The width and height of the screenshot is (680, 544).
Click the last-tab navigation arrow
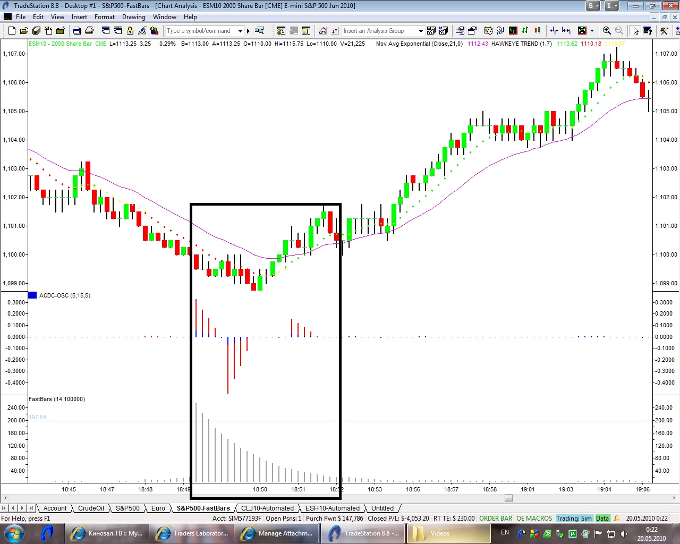click(x=31, y=508)
